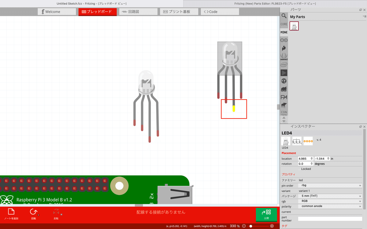
Task: Undock the インスペクター panel
Action: coord(361,126)
